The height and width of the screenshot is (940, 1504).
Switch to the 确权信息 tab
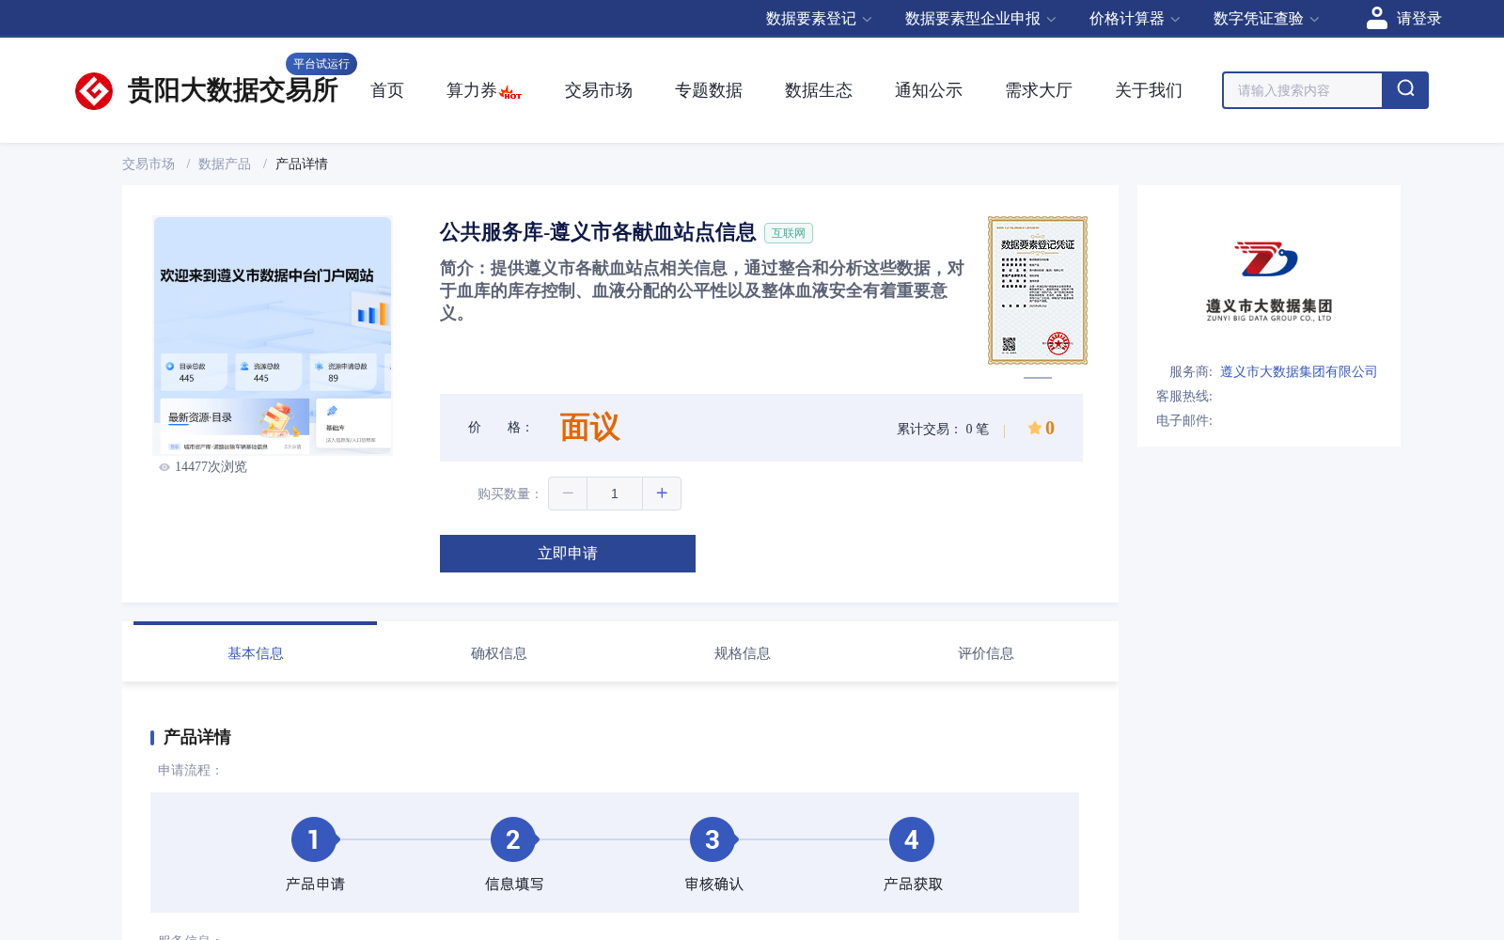(x=499, y=653)
